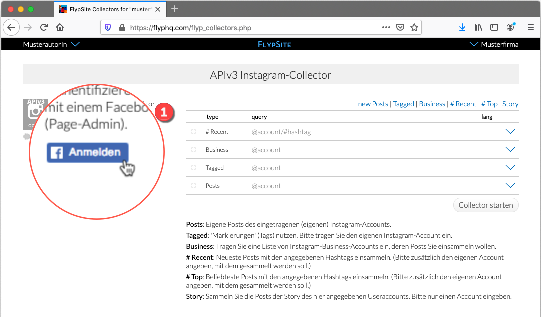Bookmark this page with the star icon
The height and width of the screenshot is (317, 541).
coord(414,27)
